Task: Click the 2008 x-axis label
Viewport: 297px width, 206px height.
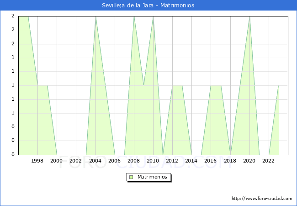Action: [133, 161]
